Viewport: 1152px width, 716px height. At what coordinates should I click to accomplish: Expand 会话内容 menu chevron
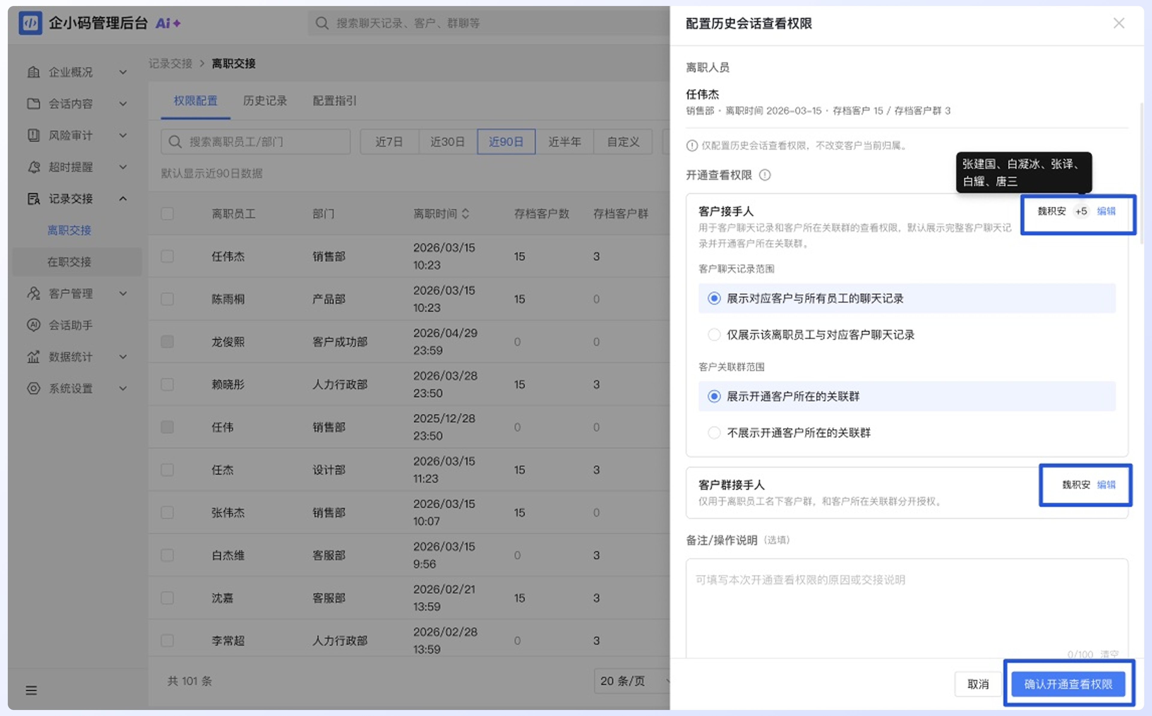click(x=123, y=104)
